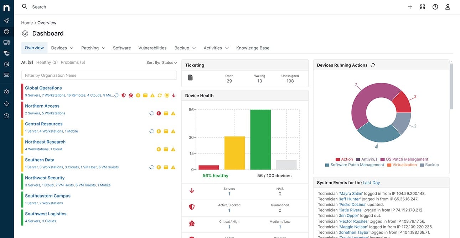Click the plus add icon in header
The width and height of the screenshot is (460, 238).
click(x=410, y=7)
